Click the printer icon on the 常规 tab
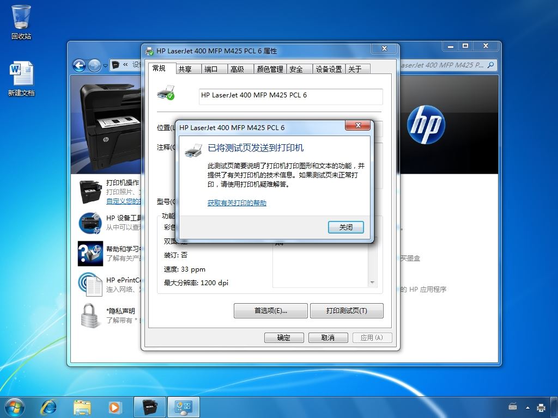 point(166,93)
